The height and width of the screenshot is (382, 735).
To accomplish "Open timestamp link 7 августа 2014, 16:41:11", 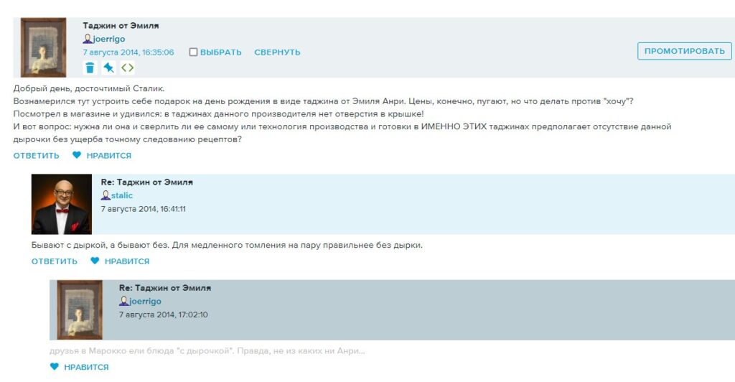I will 144,209.
